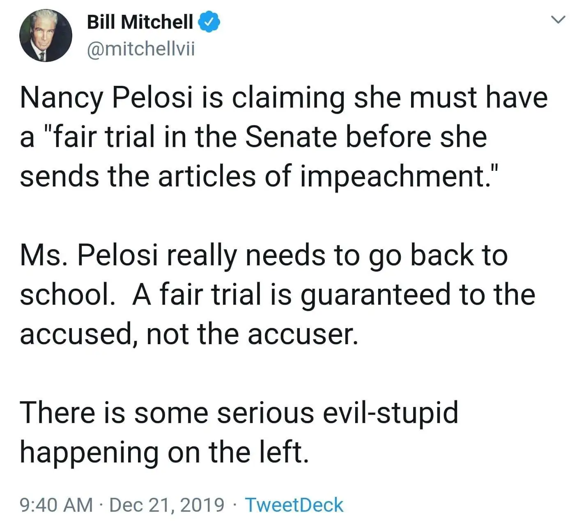Viewport: 570px width, 529px height.
Task: Open the tweet options chevron menu
Action: pos(558,20)
